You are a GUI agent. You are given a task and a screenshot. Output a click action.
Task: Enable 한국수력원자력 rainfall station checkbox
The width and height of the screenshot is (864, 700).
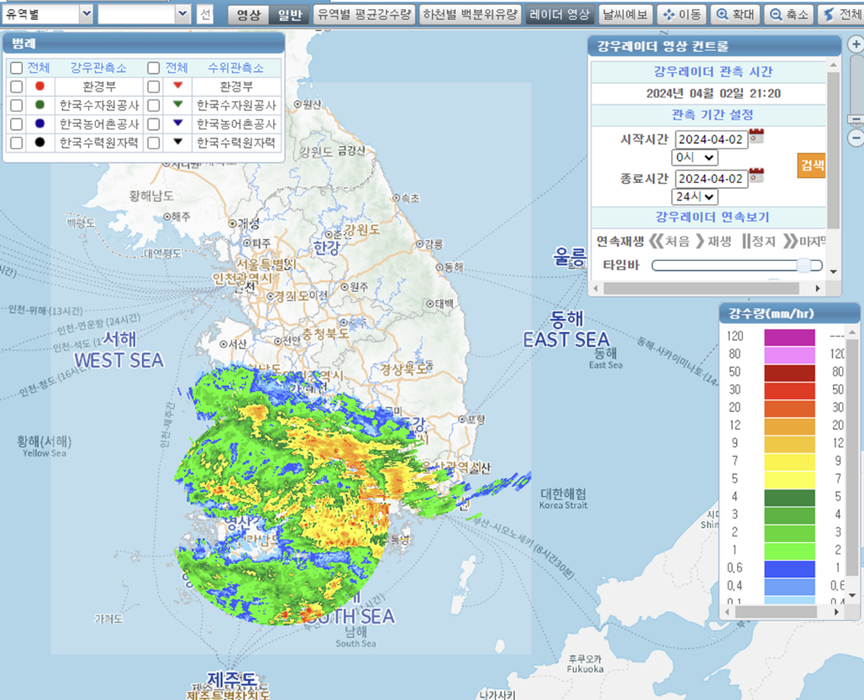click(x=16, y=142)
